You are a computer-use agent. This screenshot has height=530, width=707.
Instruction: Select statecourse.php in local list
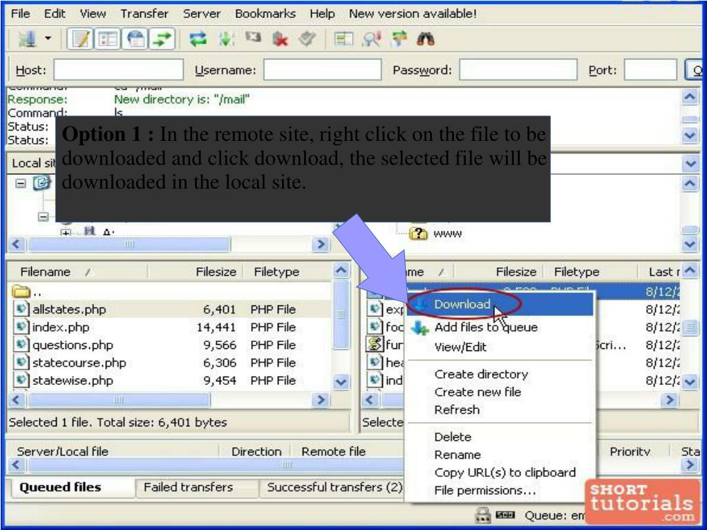79,363
